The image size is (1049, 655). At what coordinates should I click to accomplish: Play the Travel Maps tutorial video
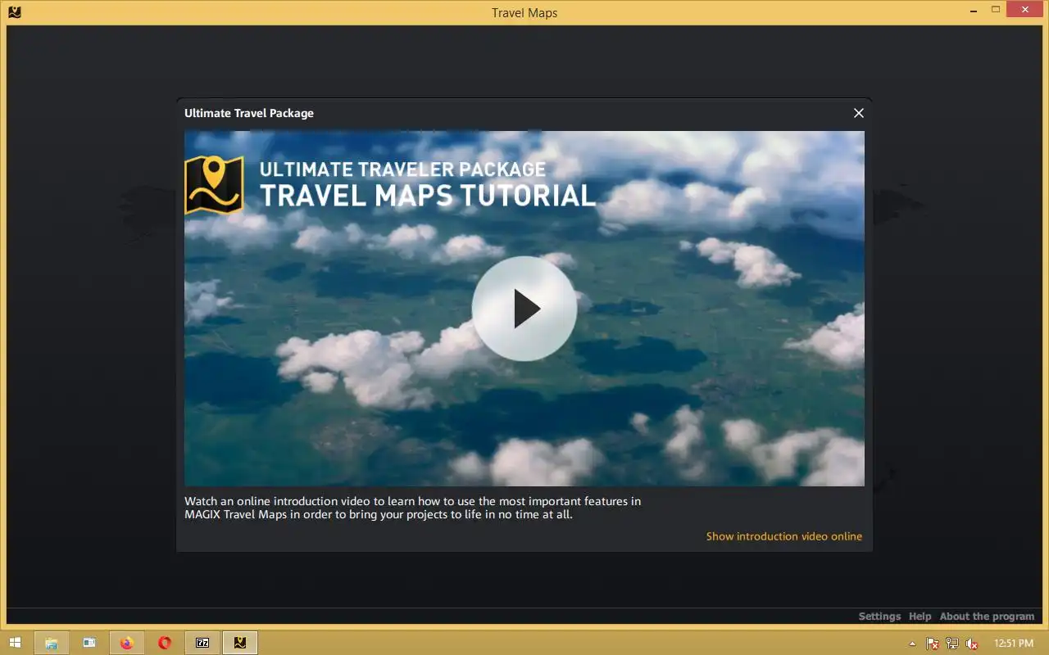pos(524,309)
